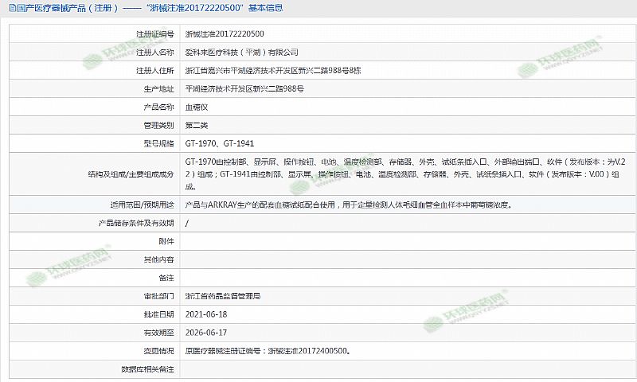This screenshot has width=637, height=382.
Task: Click the registrant name 爱科来医疗科技（平湖）有限公司
Action: [241, 52]
